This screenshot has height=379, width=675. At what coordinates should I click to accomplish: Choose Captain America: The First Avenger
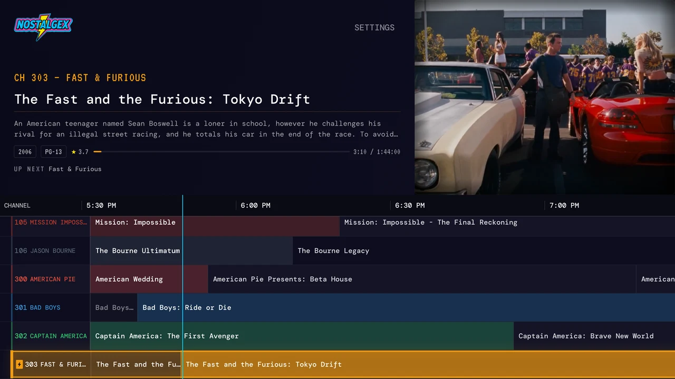(x=302, y=336)
